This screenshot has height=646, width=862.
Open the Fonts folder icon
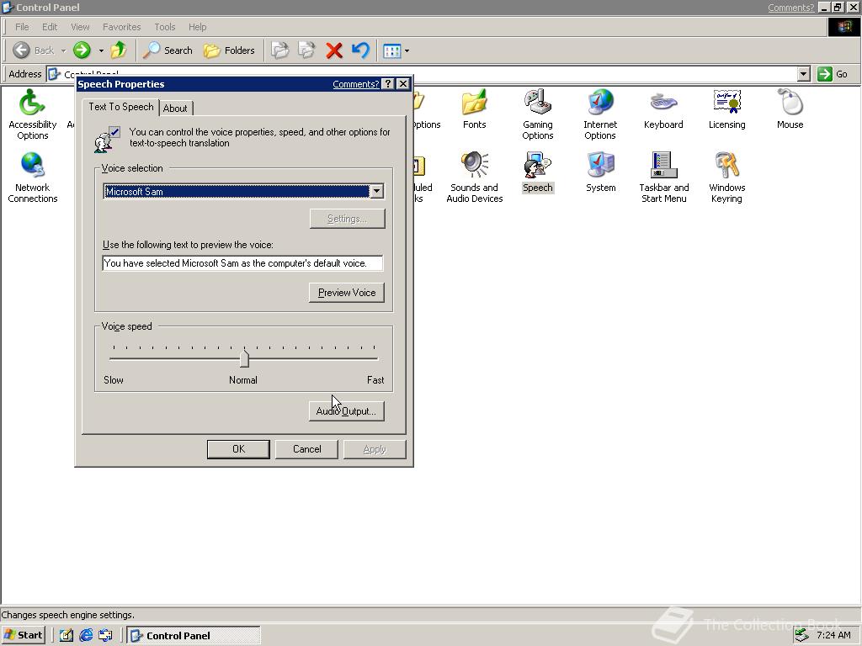click(x=474, y=109)
